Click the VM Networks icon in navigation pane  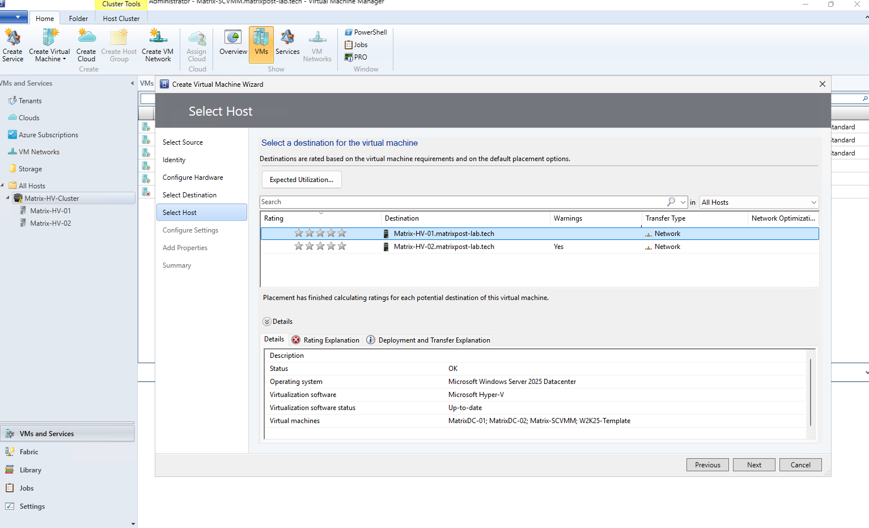tap(12, 152)
